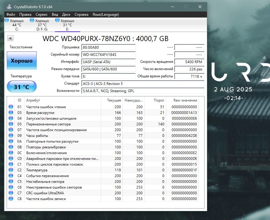This screenshot has height=220, width=270.
Task: Click status icon for Частота ошибок чтения
Action: point(11,107)
